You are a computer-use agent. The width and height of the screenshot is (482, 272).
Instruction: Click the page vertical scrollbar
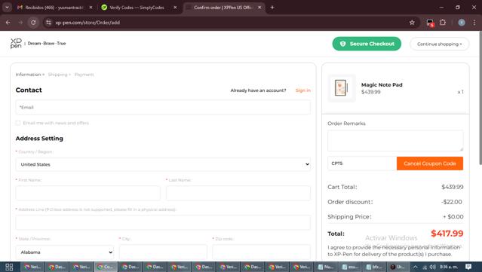point(480,98)
